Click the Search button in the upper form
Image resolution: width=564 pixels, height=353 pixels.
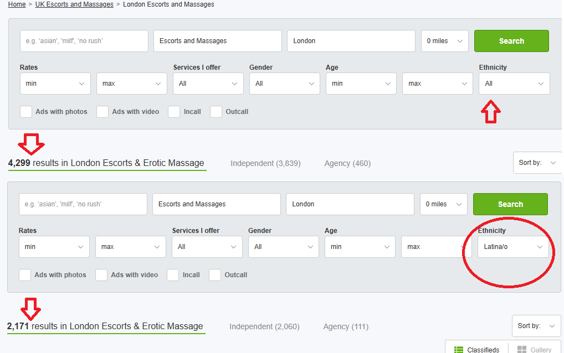pos(511,41)
